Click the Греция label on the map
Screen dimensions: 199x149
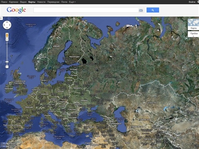(x=67, y=126)
